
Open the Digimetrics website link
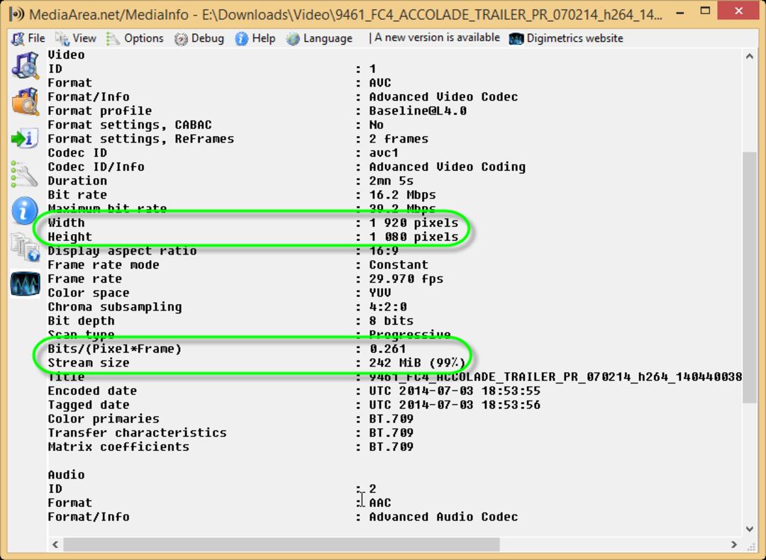(x=566, y=38)
